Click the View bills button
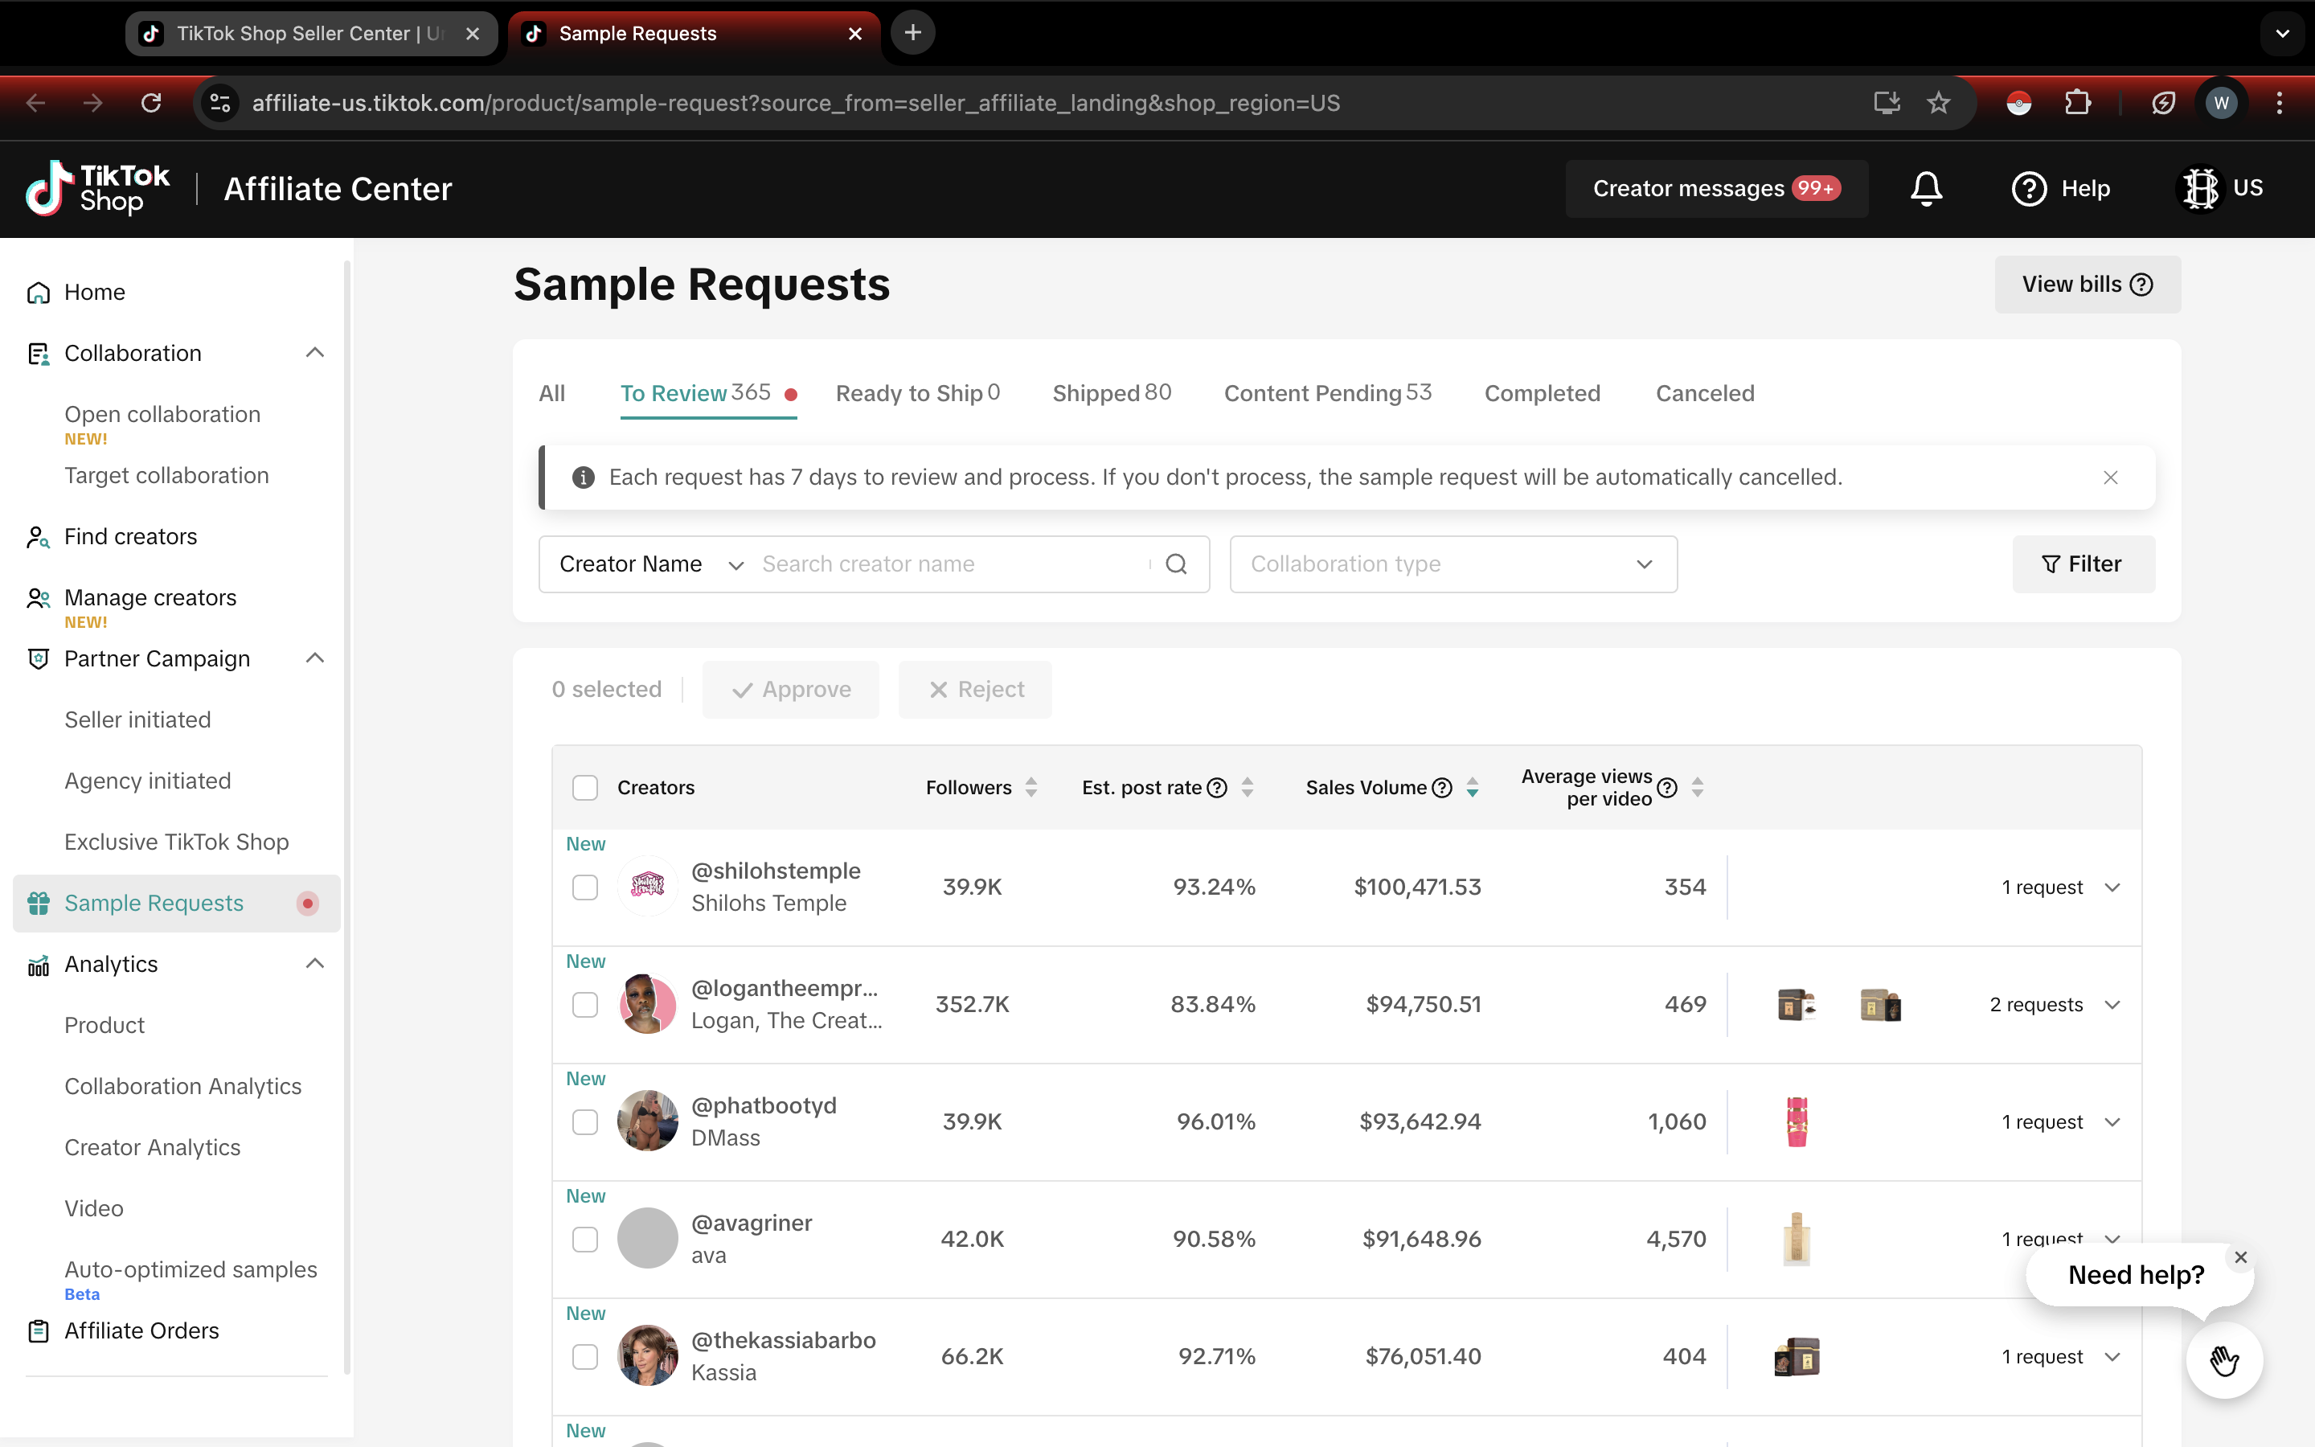Screen dimensions: 2315x1447 2087,285
